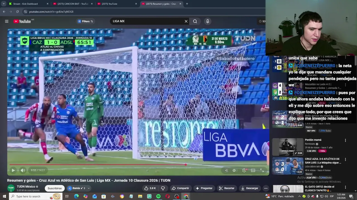Reload the page with refresh icon
Image resolution: width=357 pixels, height=200 pixels.
[17, 12]
